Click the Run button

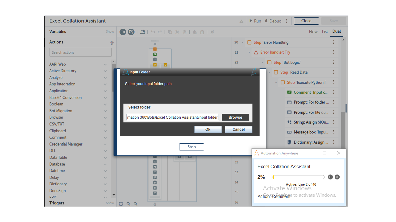pos(256,21)
